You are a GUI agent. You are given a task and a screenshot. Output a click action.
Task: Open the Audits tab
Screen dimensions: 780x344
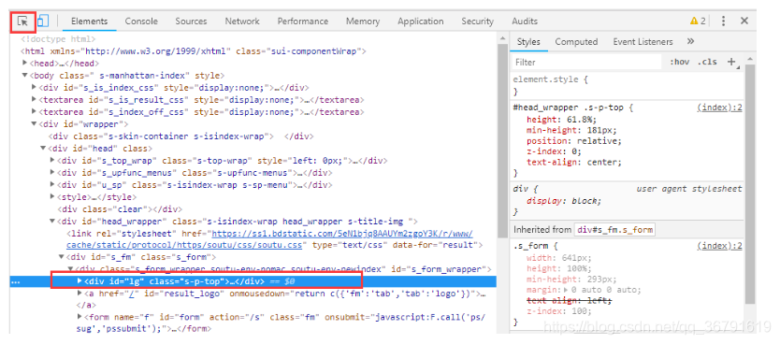point(525,21)
